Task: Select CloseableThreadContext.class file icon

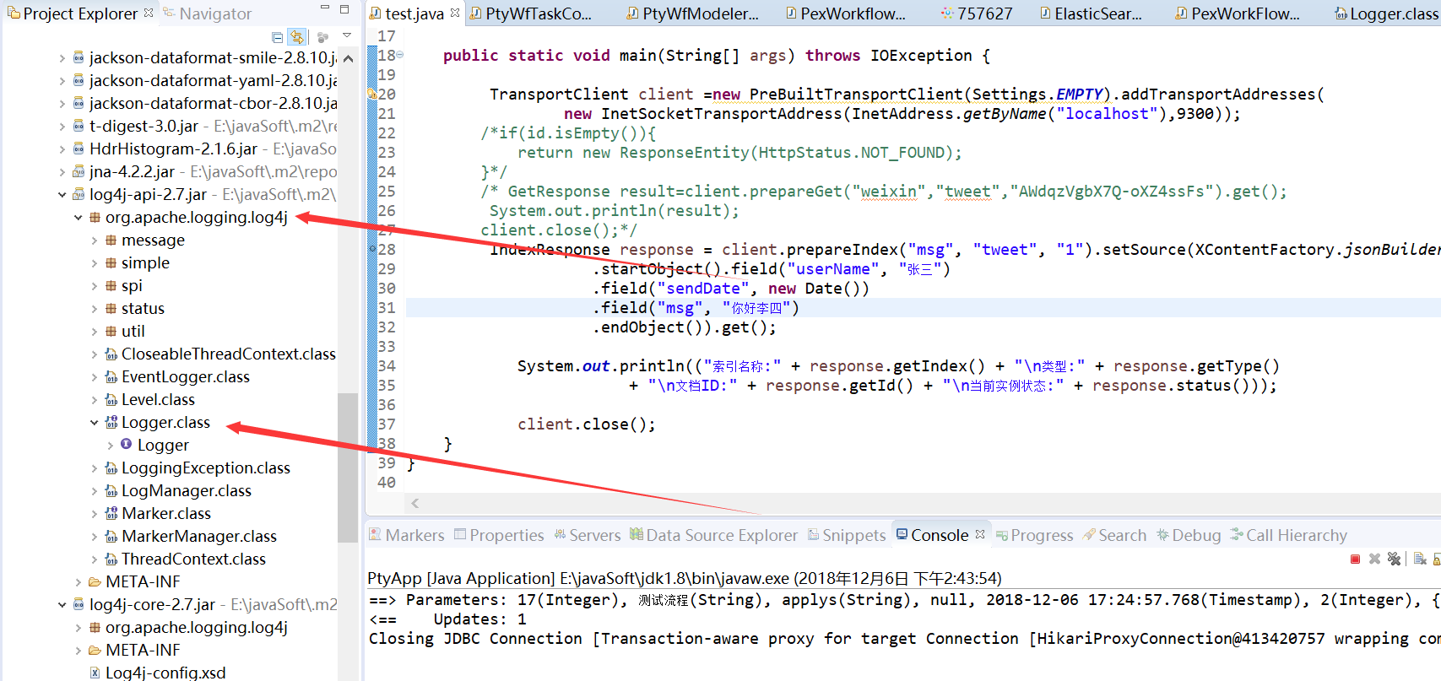Action: coord(111,354)
